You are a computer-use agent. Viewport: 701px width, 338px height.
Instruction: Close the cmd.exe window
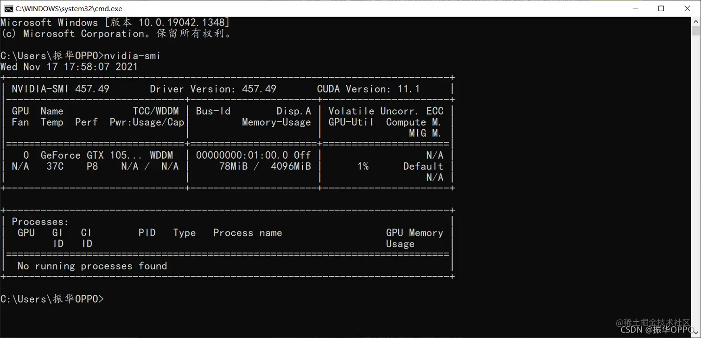click(688, 8)
